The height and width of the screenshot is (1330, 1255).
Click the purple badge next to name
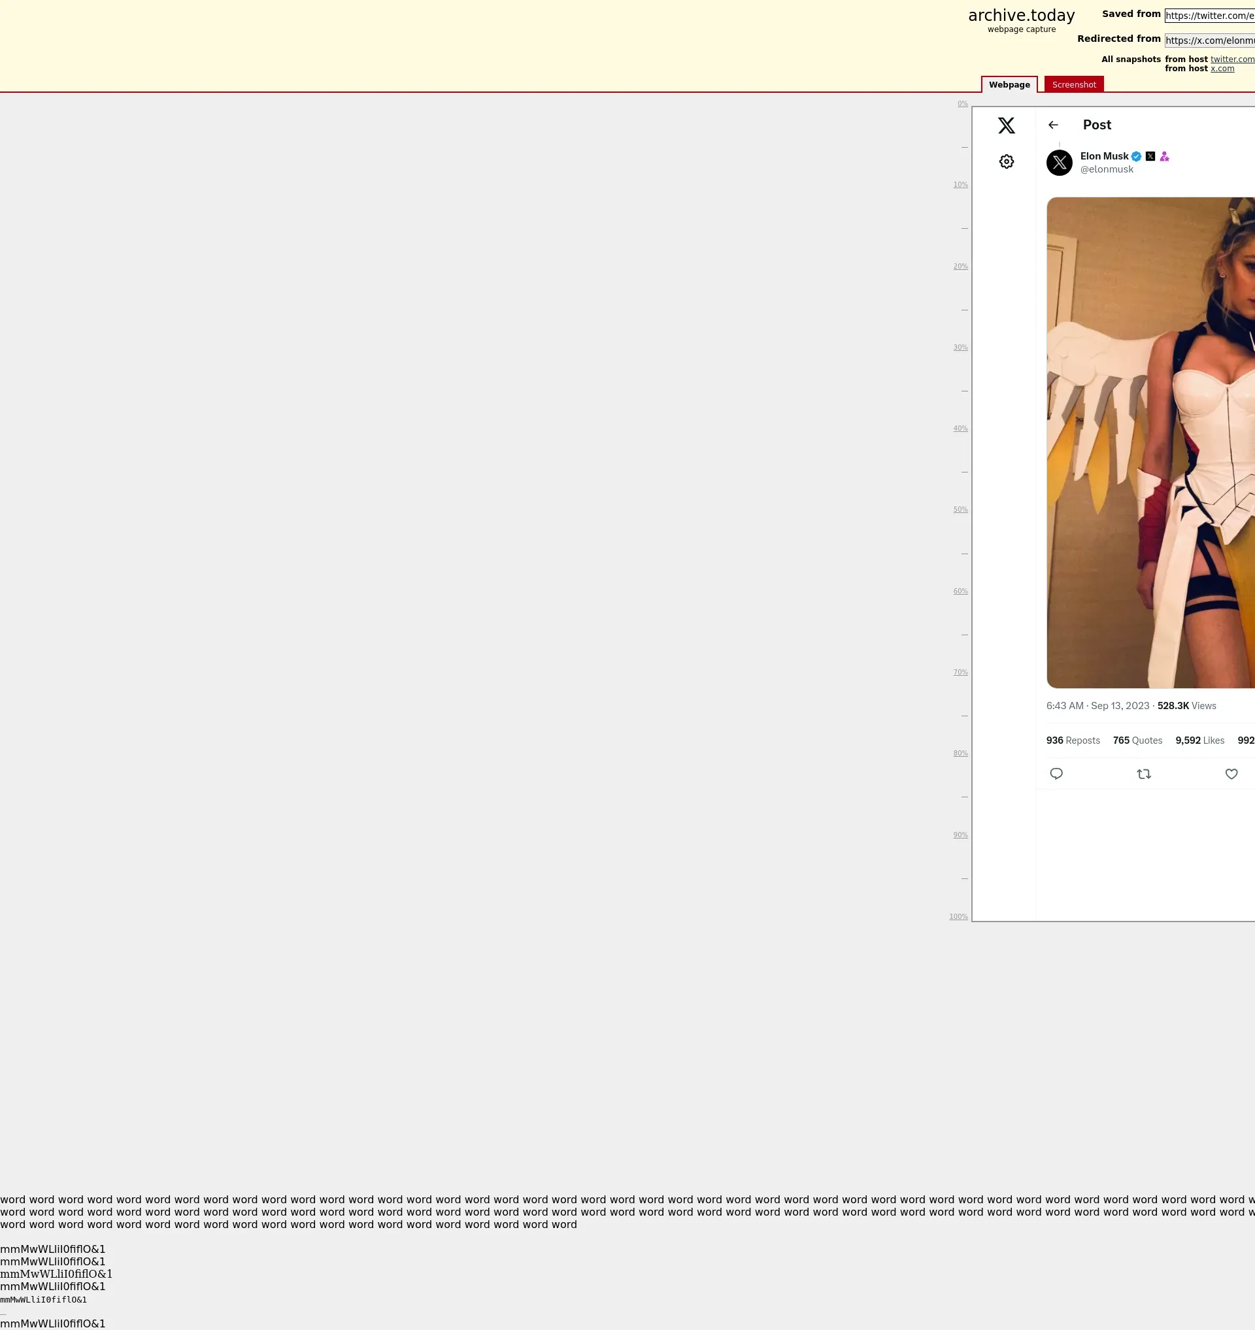click(1165, 157)
